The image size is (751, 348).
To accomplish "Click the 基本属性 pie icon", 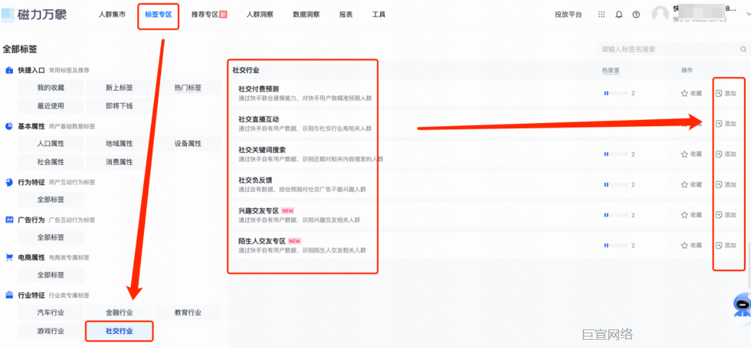I will 8,126.
